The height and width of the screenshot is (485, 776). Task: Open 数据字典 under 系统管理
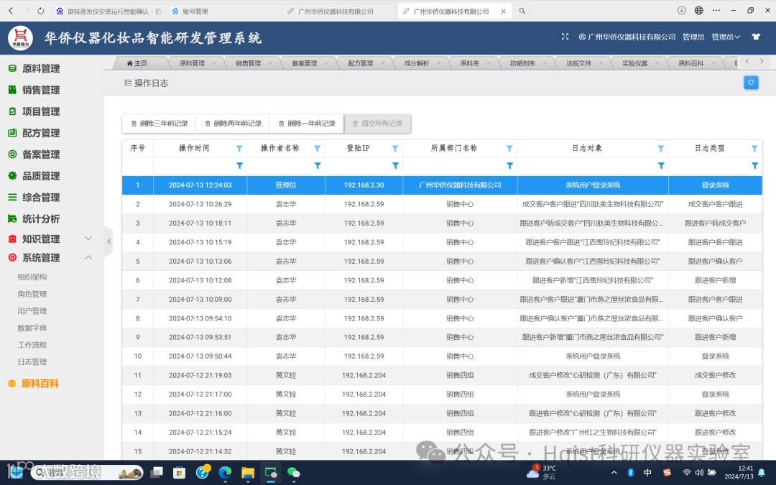pos(32,328)
